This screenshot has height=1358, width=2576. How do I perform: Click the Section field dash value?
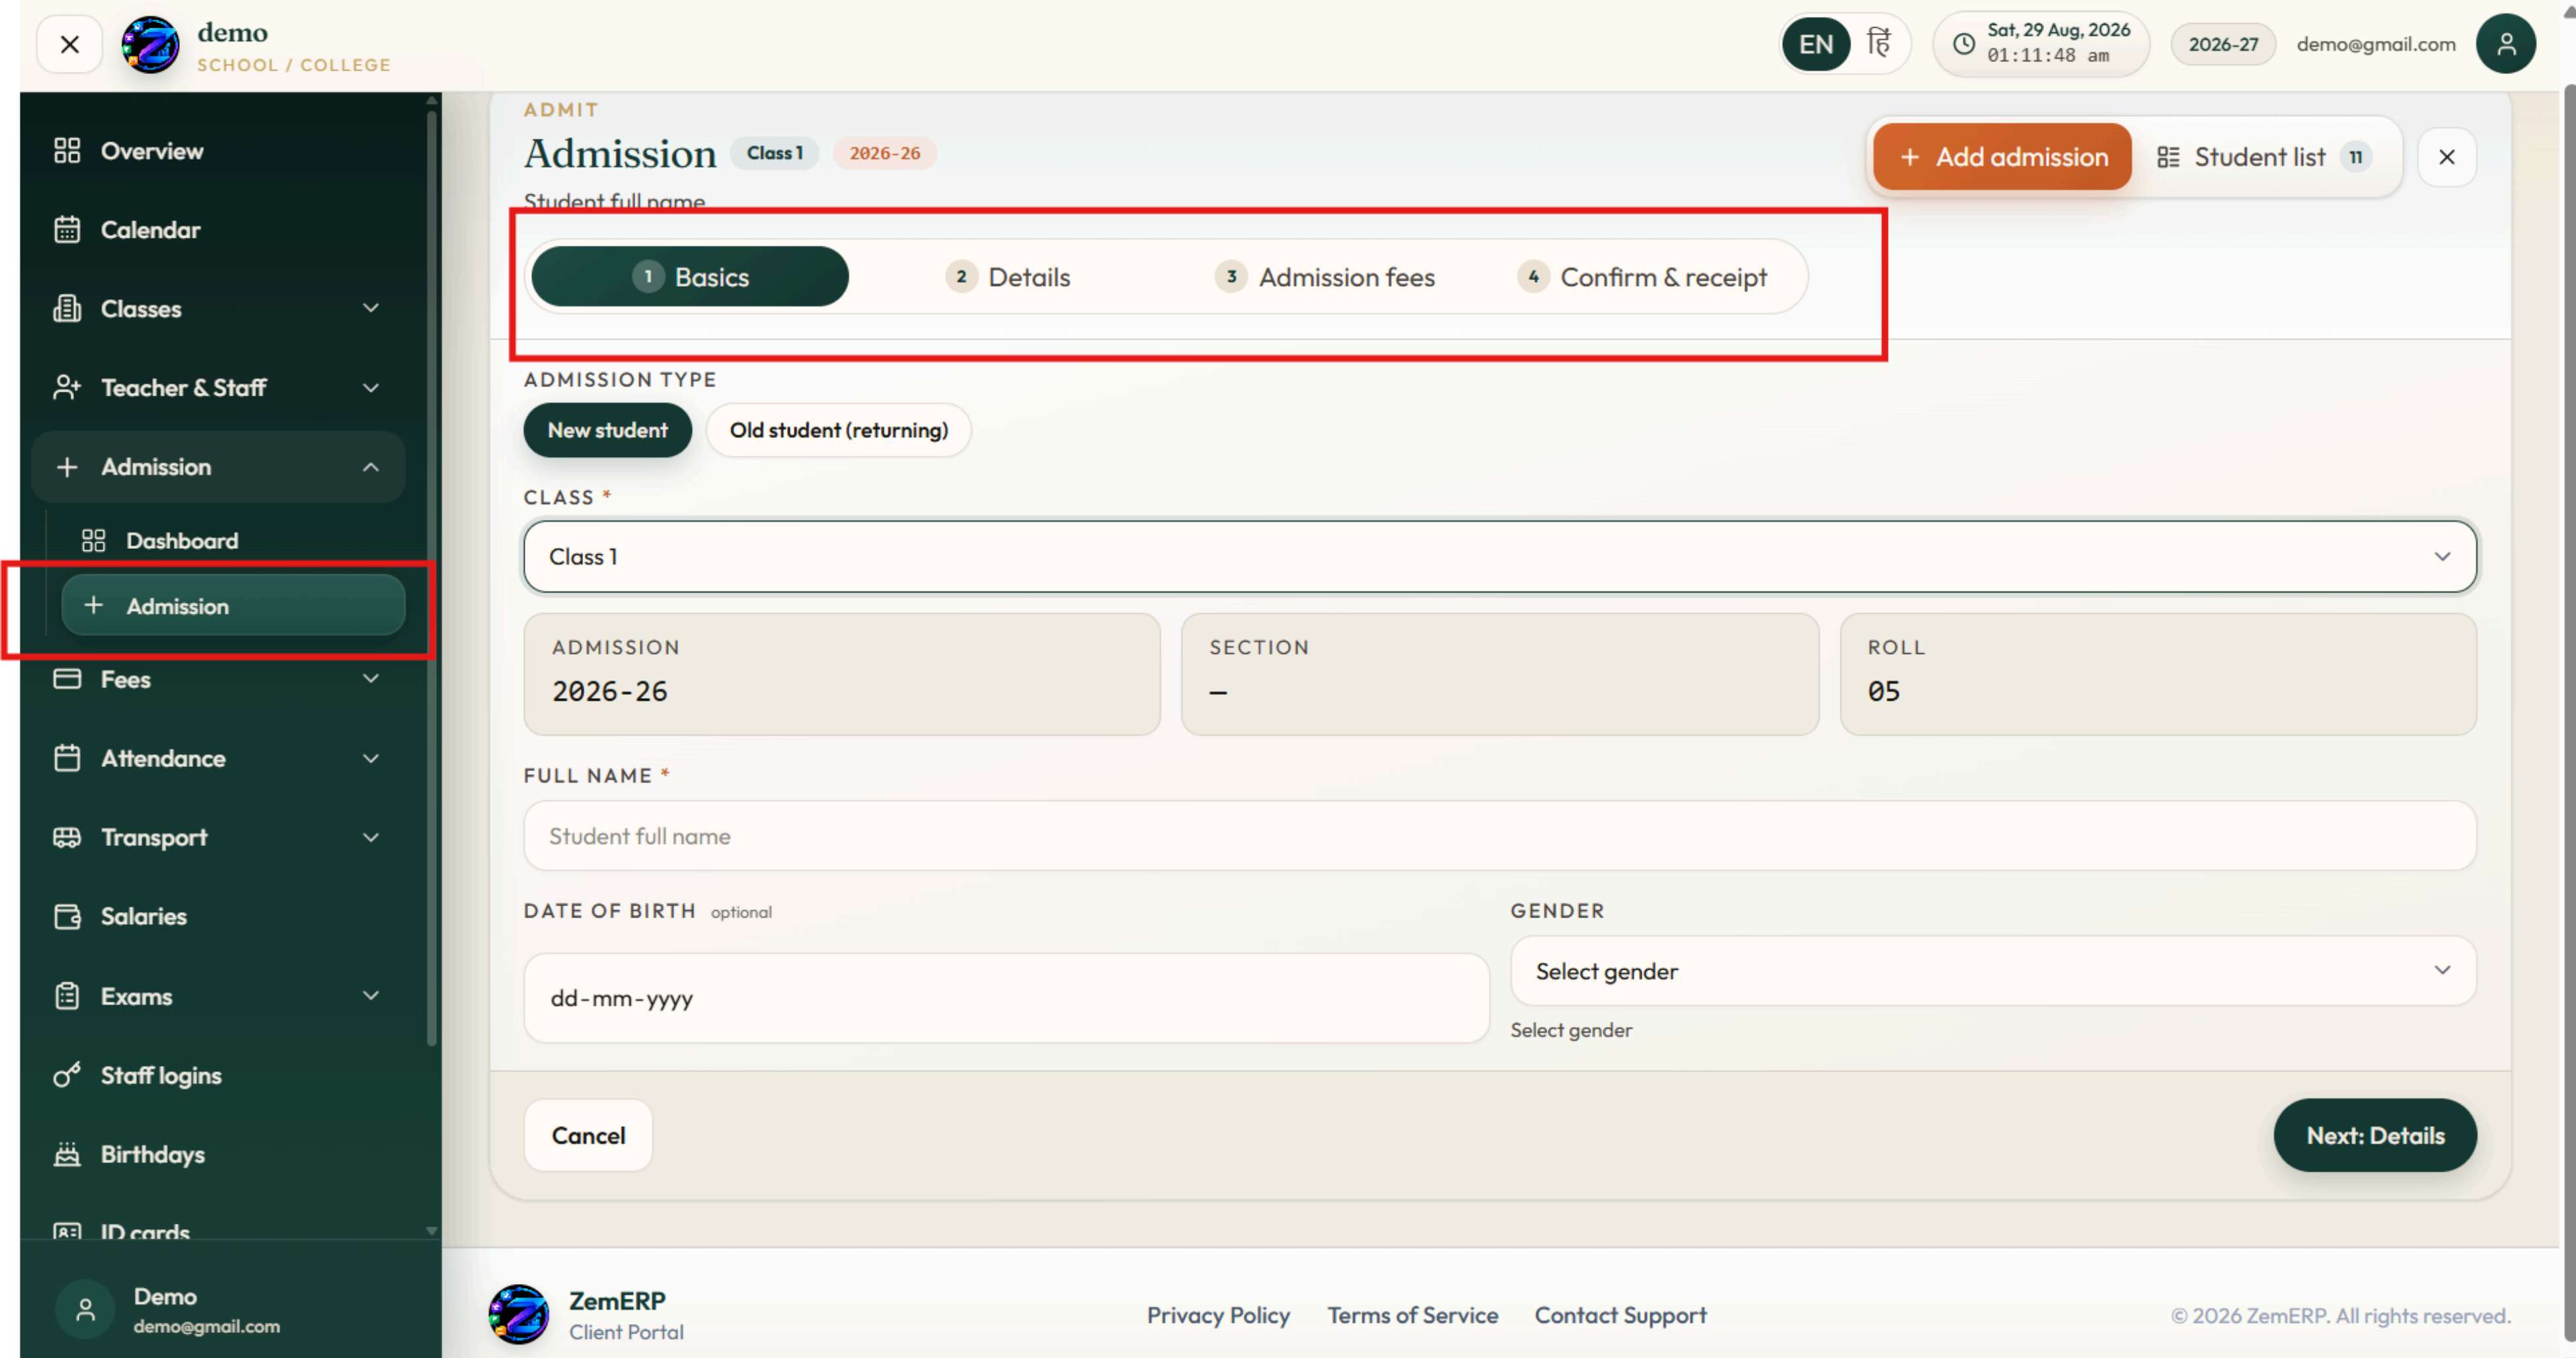1217,692
